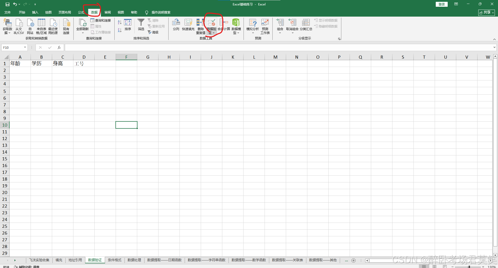Open Data Model (数据模型) button
This screenshot has height=268, width=498.
tap(236, 26)
